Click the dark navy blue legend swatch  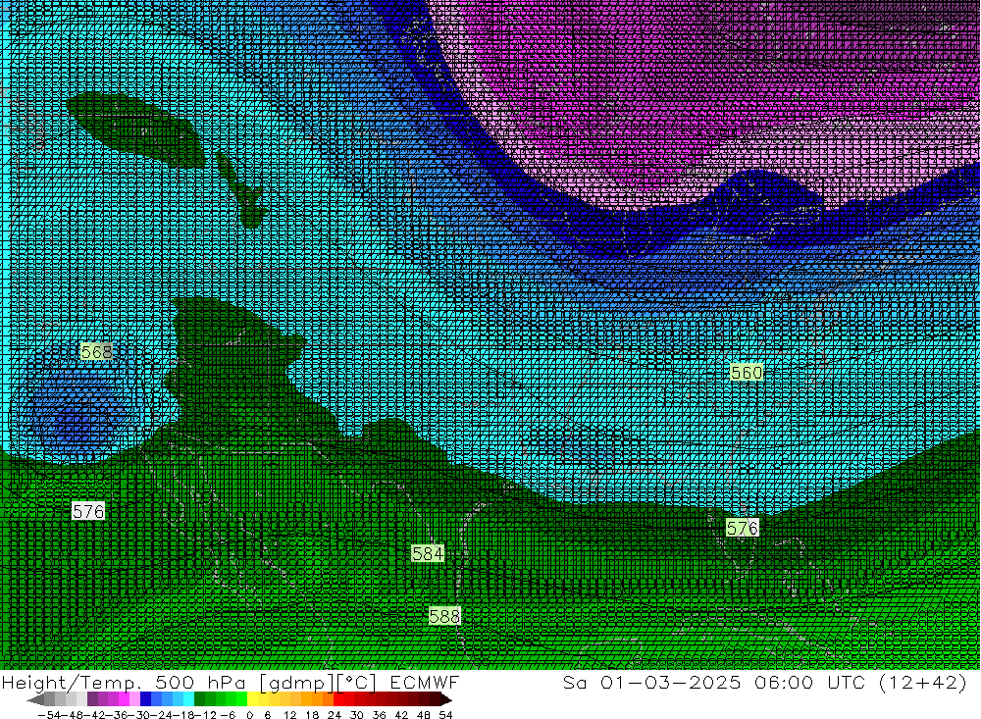(x=145, y=699)
